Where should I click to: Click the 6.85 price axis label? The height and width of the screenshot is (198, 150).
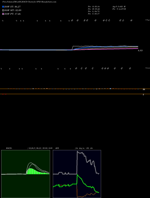(140, 50)
